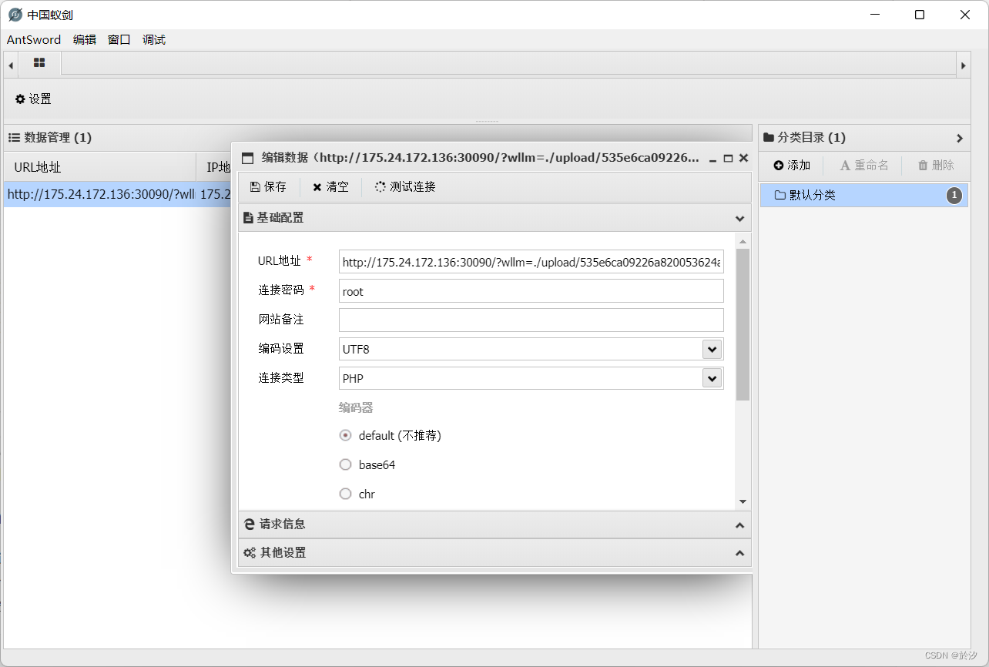989x667 pixels.
Task: Click the 编辑数据 dialog window icon
Action: (x=248, y=159)
